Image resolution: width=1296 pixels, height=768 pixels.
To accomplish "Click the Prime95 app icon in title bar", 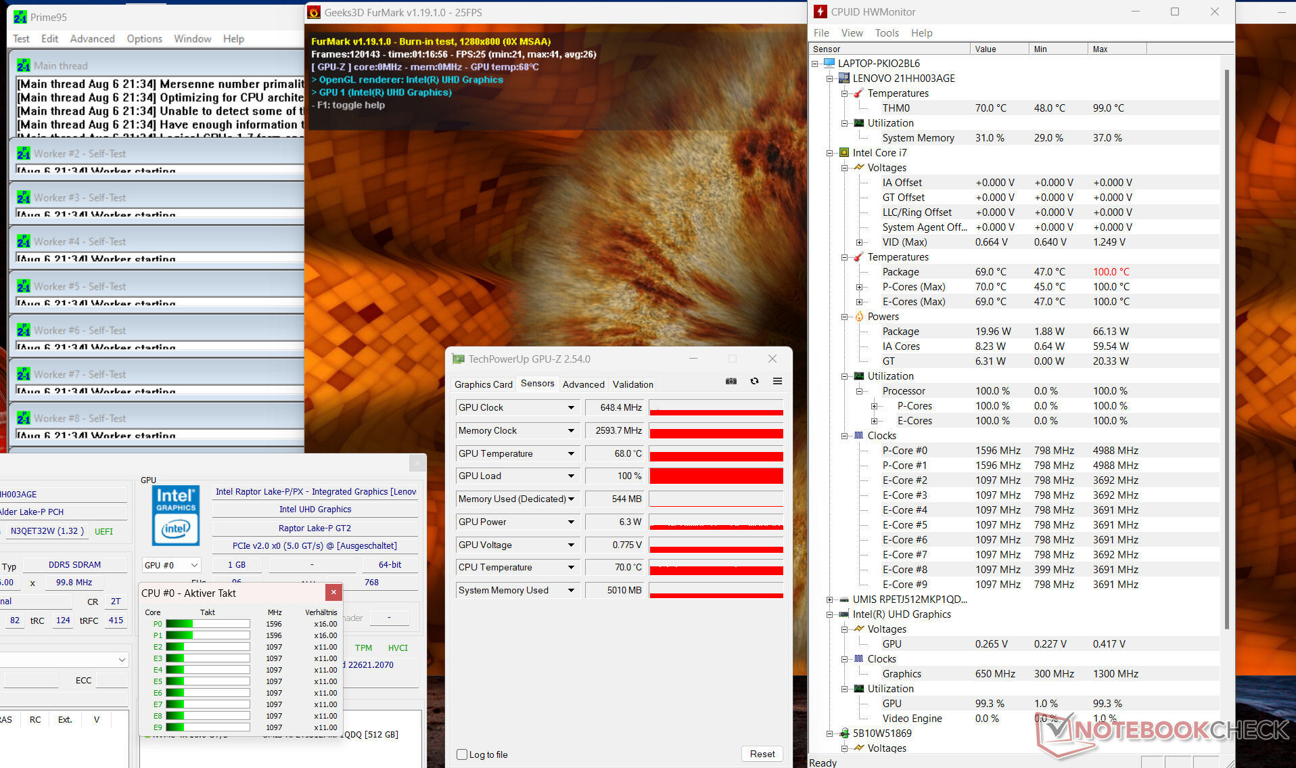I will 20,17.
